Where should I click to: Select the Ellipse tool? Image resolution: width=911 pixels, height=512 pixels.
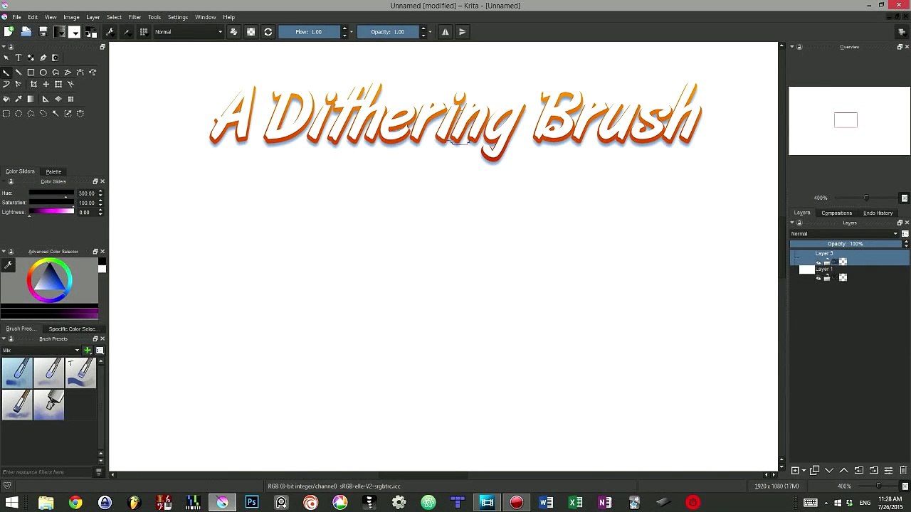coord(43,72)
